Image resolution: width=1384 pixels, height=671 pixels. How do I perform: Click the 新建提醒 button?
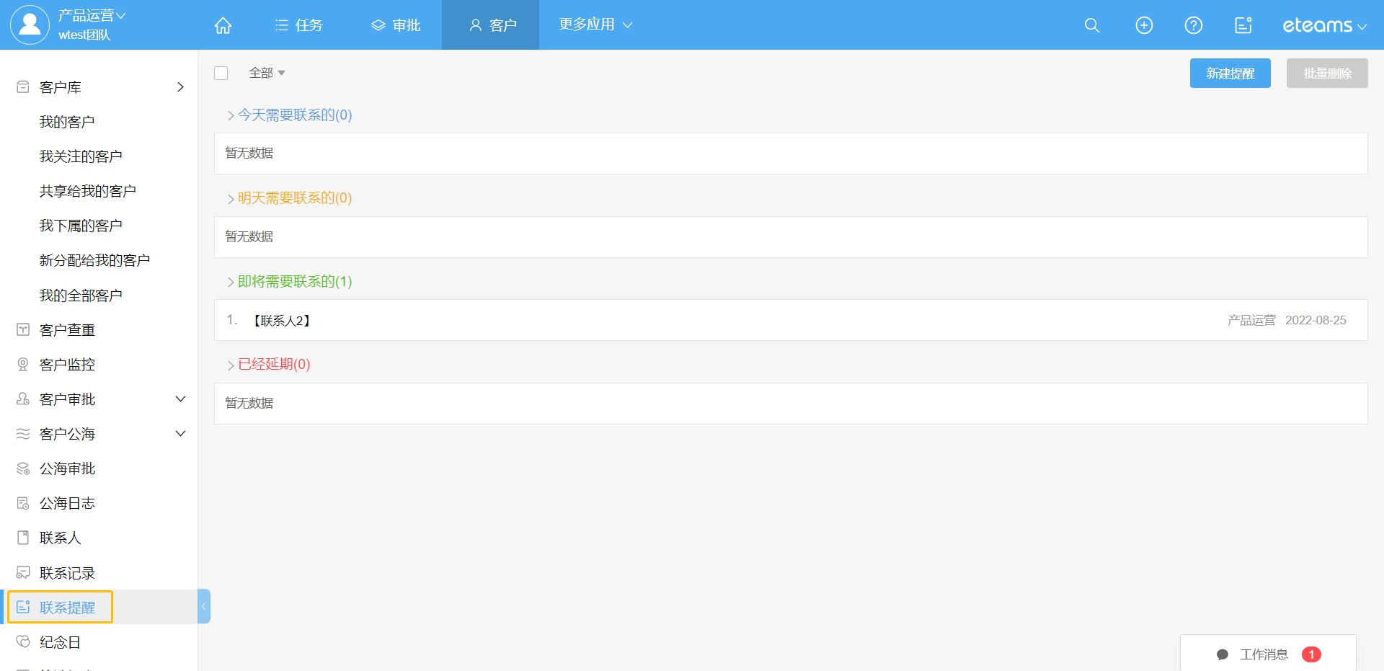(x=1230, y=74)
